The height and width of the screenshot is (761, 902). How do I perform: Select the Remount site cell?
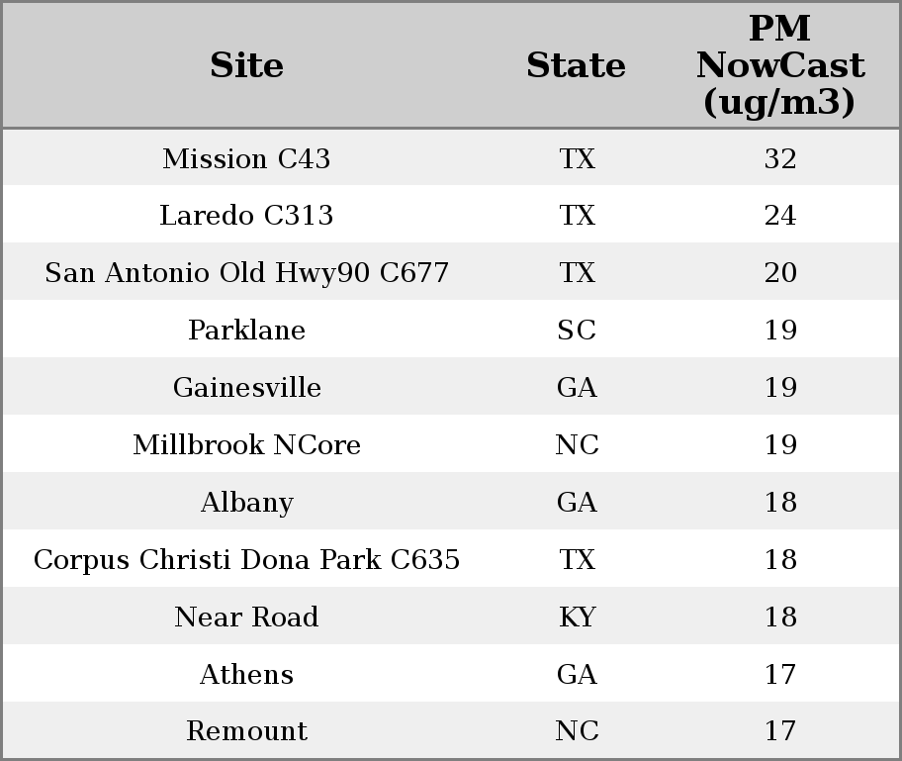(x=246, y=730)
